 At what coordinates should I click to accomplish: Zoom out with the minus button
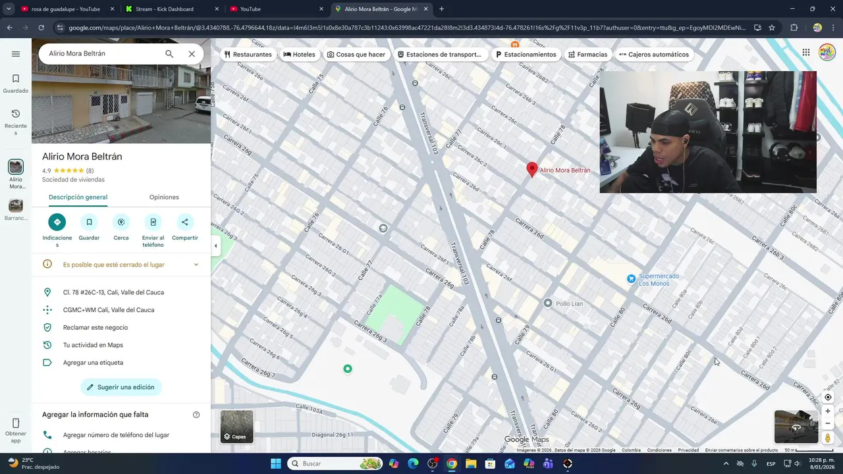point(828,423)
